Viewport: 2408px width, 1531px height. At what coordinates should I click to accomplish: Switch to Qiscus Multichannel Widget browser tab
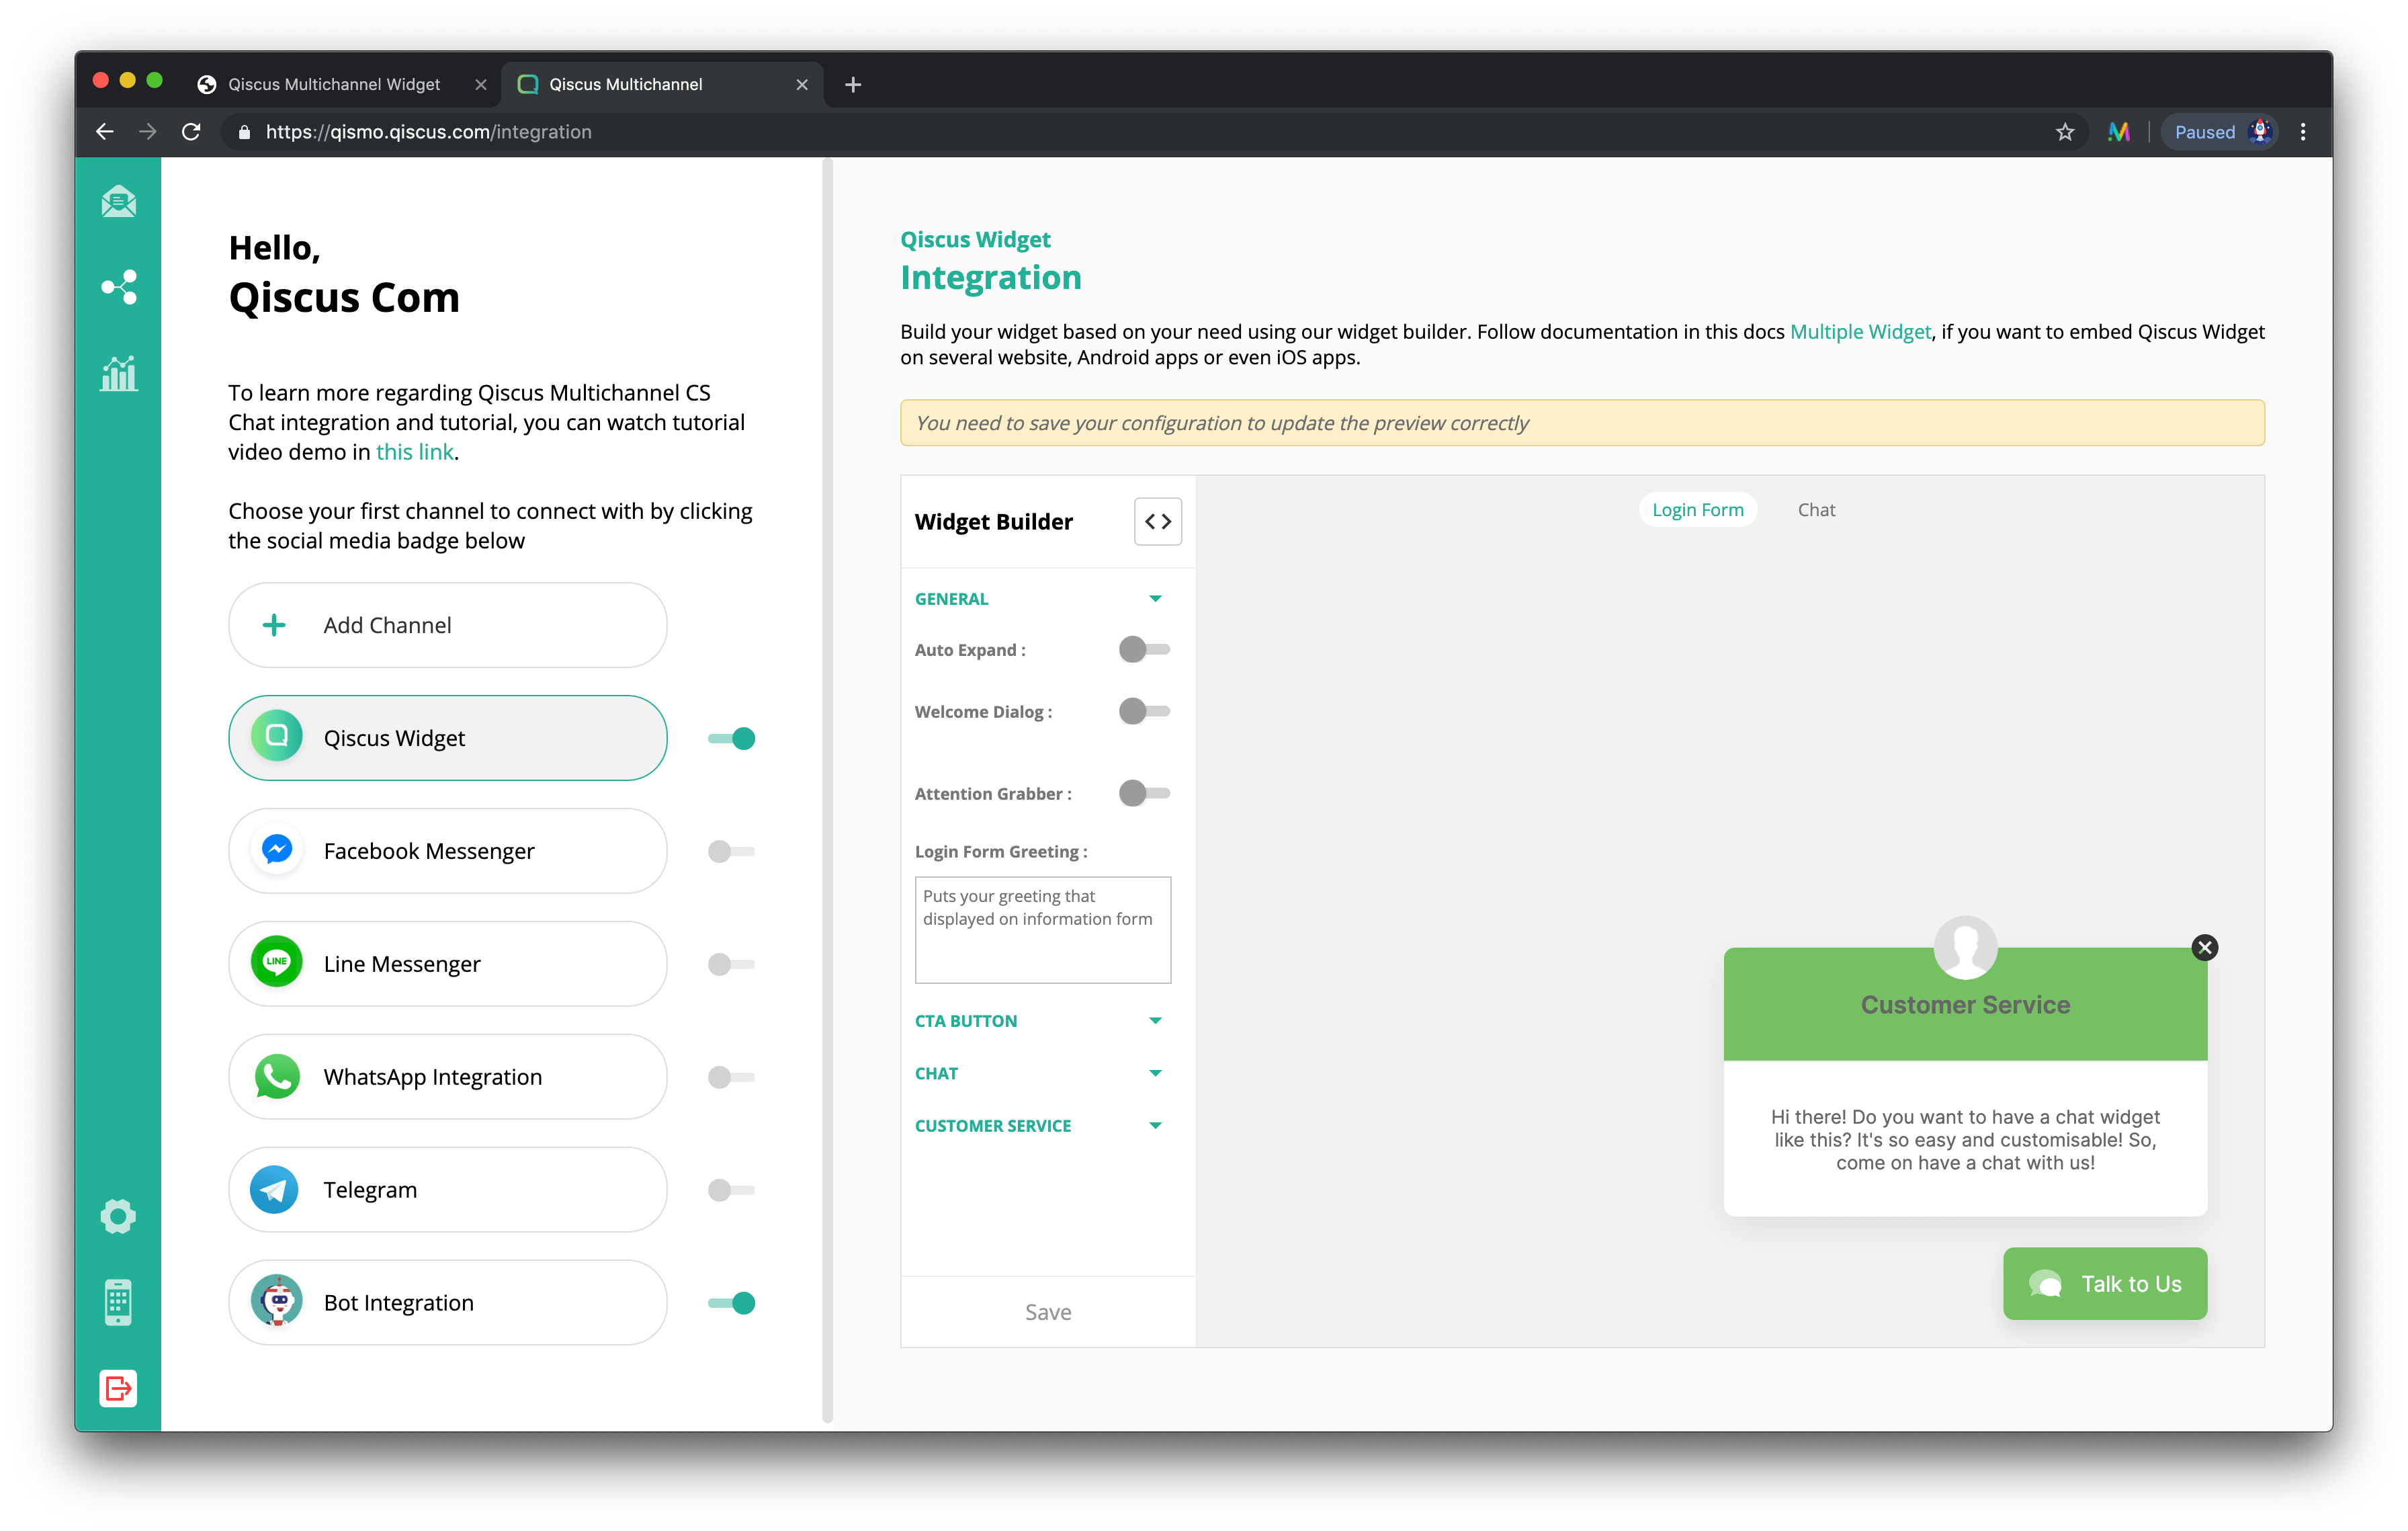(334, 84)
